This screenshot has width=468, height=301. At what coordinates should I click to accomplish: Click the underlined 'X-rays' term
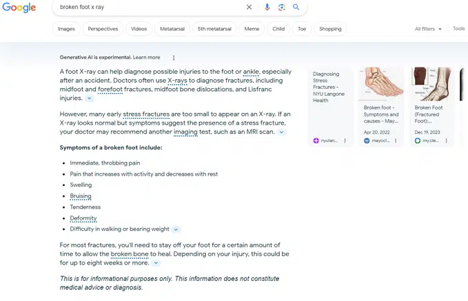(x=177, y=81)
